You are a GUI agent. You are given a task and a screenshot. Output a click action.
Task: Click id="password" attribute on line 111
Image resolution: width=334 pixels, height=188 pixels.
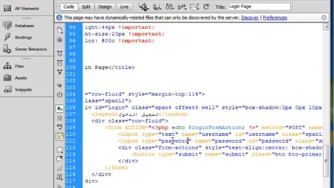[270, 141]
